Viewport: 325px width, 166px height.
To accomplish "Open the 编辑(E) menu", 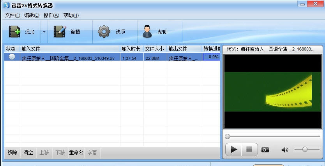I will [x=32, y=15].
